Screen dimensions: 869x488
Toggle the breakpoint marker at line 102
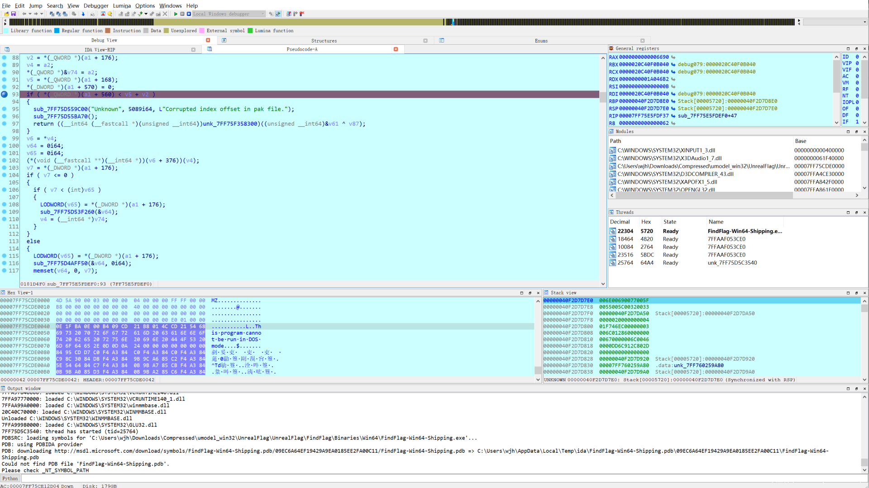tap(5, 161)
